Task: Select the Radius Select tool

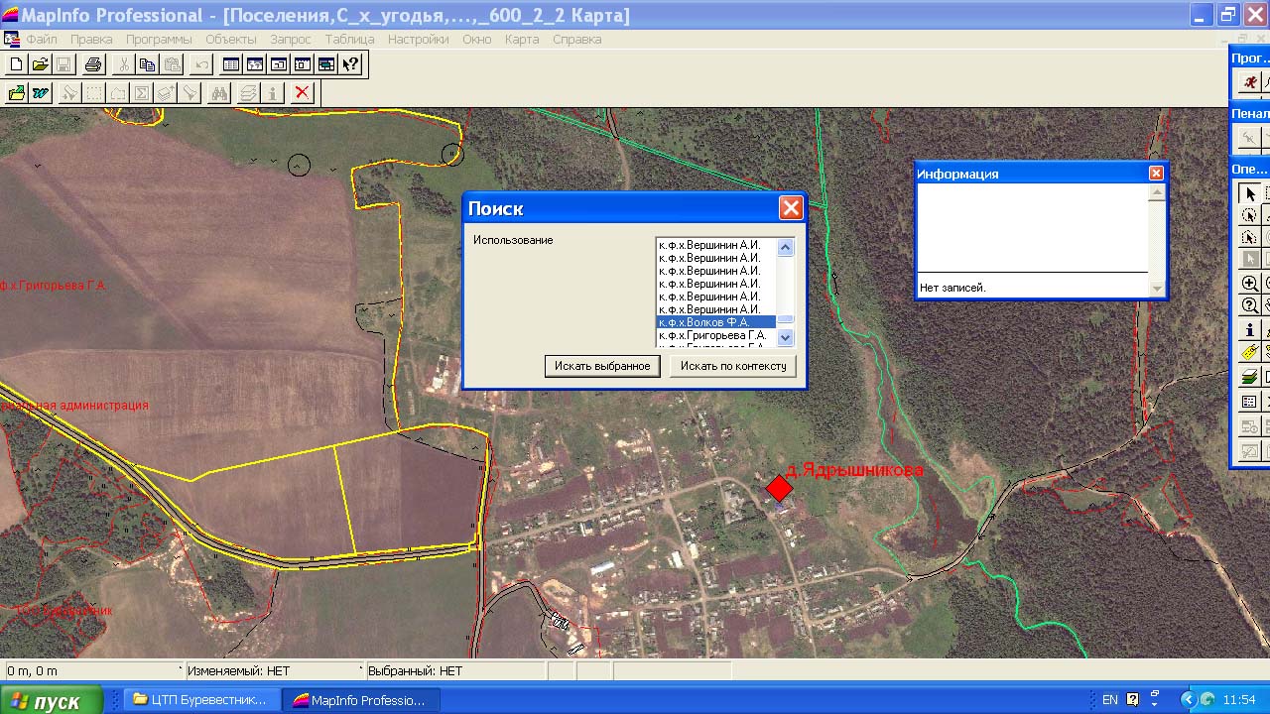Action: click(x=1250, y=216)
